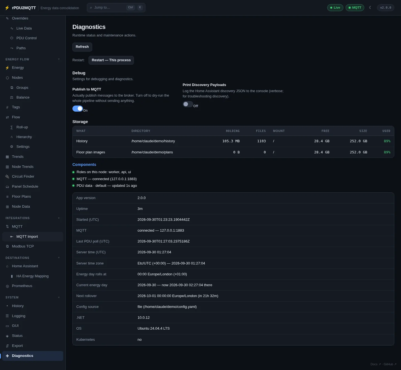The image size is (401, 370).
Task: Open the History page under System
Action: [x=33, y=306]
